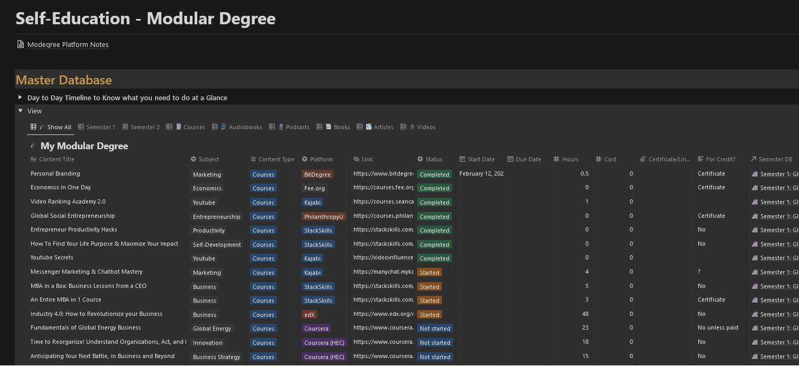Click the Semester DB relation arrow icon
Image resolution: width=799 pixels, height=367 pixels.
point(754,159)
